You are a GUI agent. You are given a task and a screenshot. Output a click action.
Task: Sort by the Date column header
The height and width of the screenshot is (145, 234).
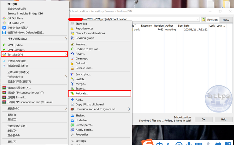187,26
